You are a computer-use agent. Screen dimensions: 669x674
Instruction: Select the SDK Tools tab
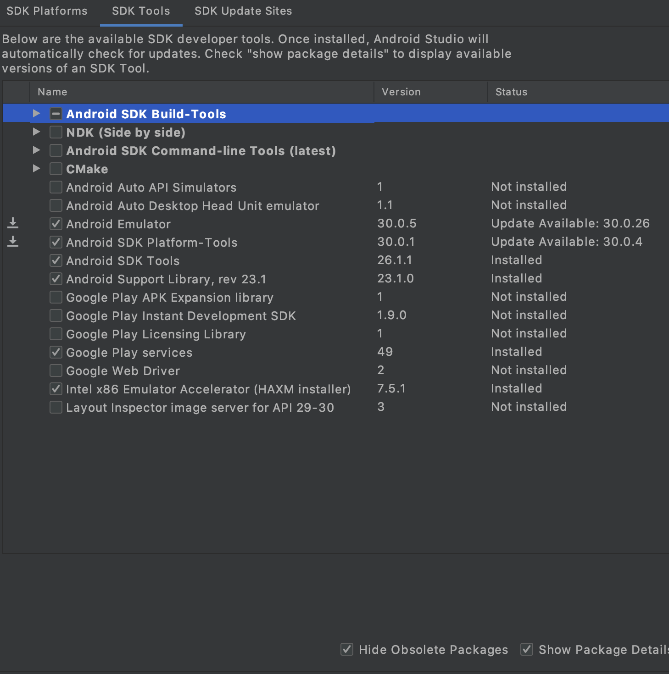coord(141,11)
